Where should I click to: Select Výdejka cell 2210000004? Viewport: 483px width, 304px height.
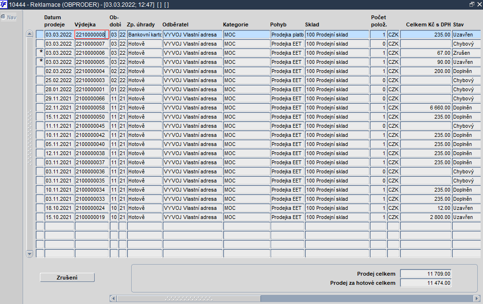click(x=91, y=71)
